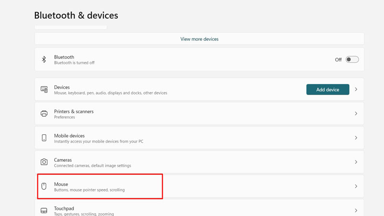Viewport: 384px width, 216px height.
Task: Click the Printers & scanners printer icon
Action: (x=44, y=114)
